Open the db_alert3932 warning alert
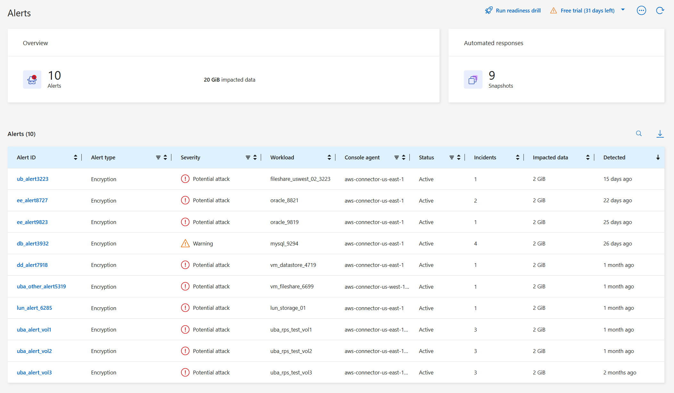 33,244
